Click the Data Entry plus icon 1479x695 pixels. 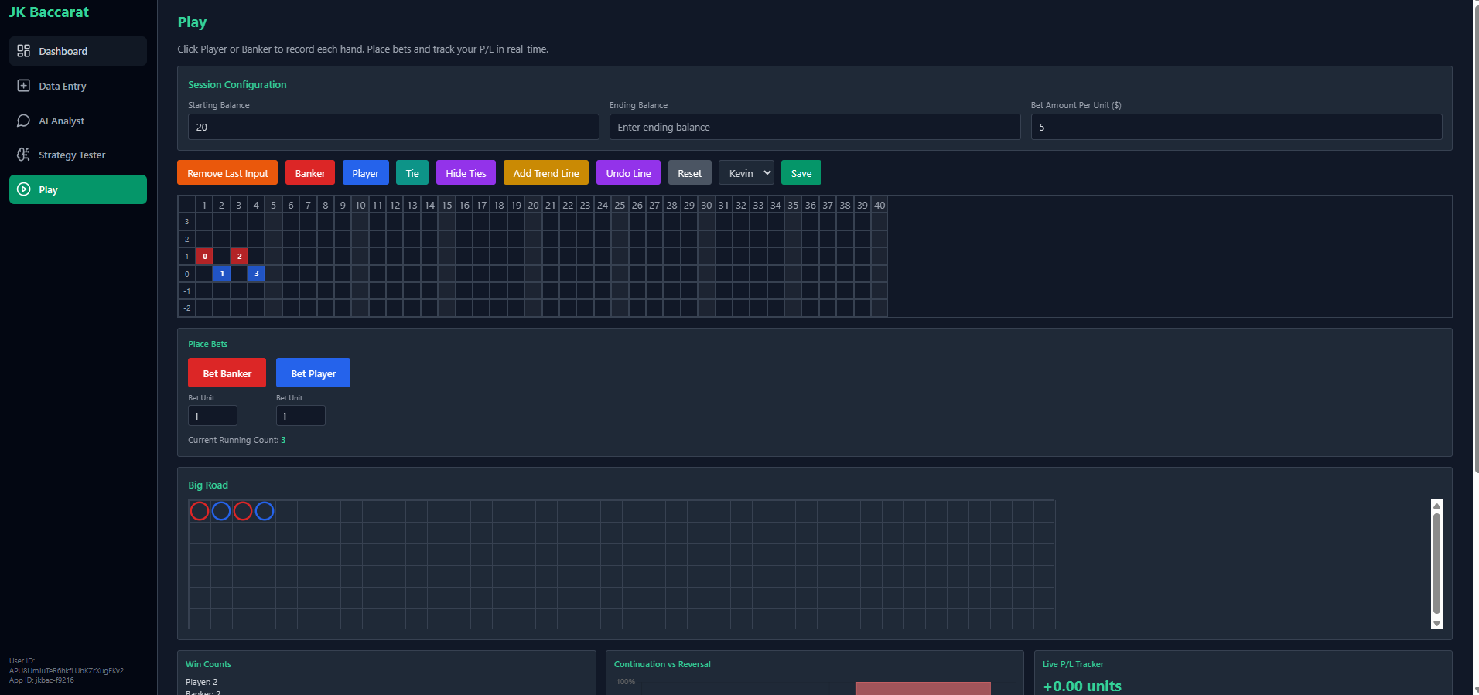click(24, 86)
